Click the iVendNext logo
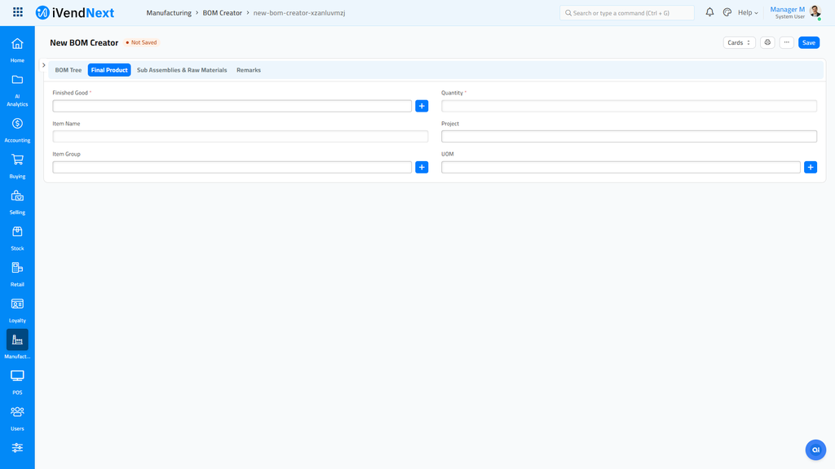The image size is (835, 469). 74,13
